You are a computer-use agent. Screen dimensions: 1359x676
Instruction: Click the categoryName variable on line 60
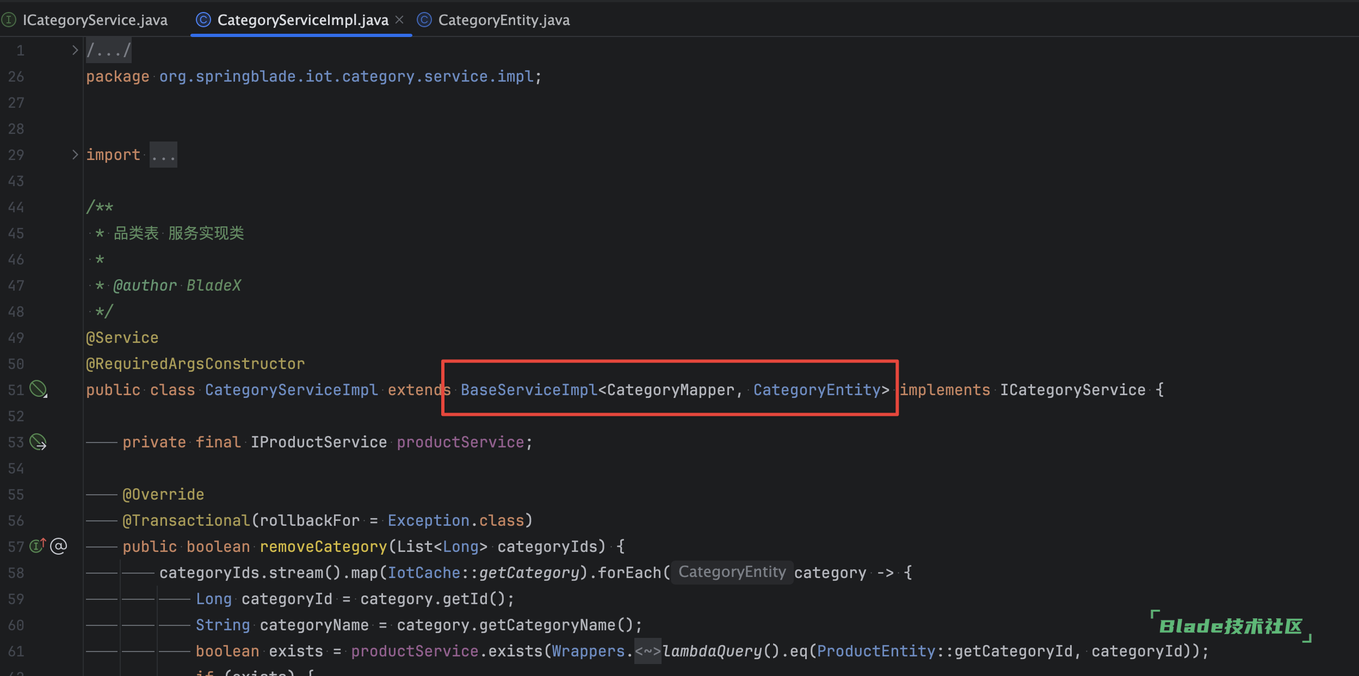[314, 625]
